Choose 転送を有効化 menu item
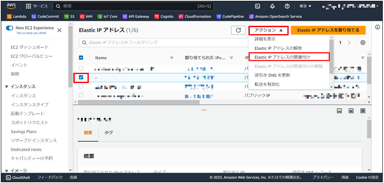Viewport: 384px width, 183px height. point(267,84)
